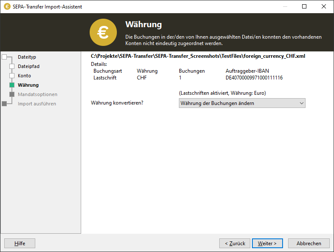Maximize the SEPA-Transfer Import-Assistent window
The height and width of the screenshot is (252, 334).
[304, 6]
